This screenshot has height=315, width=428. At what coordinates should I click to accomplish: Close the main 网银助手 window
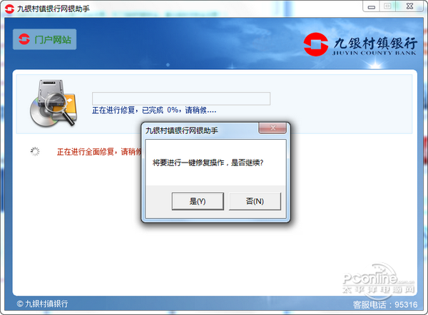coord(409,6)
